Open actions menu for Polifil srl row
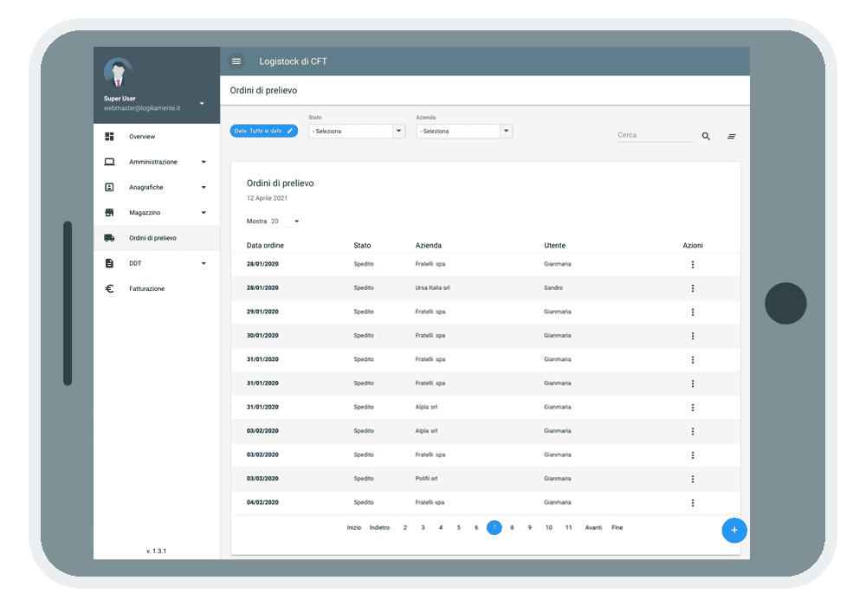This screenshot has width=866, height=606. coord(693,479)
